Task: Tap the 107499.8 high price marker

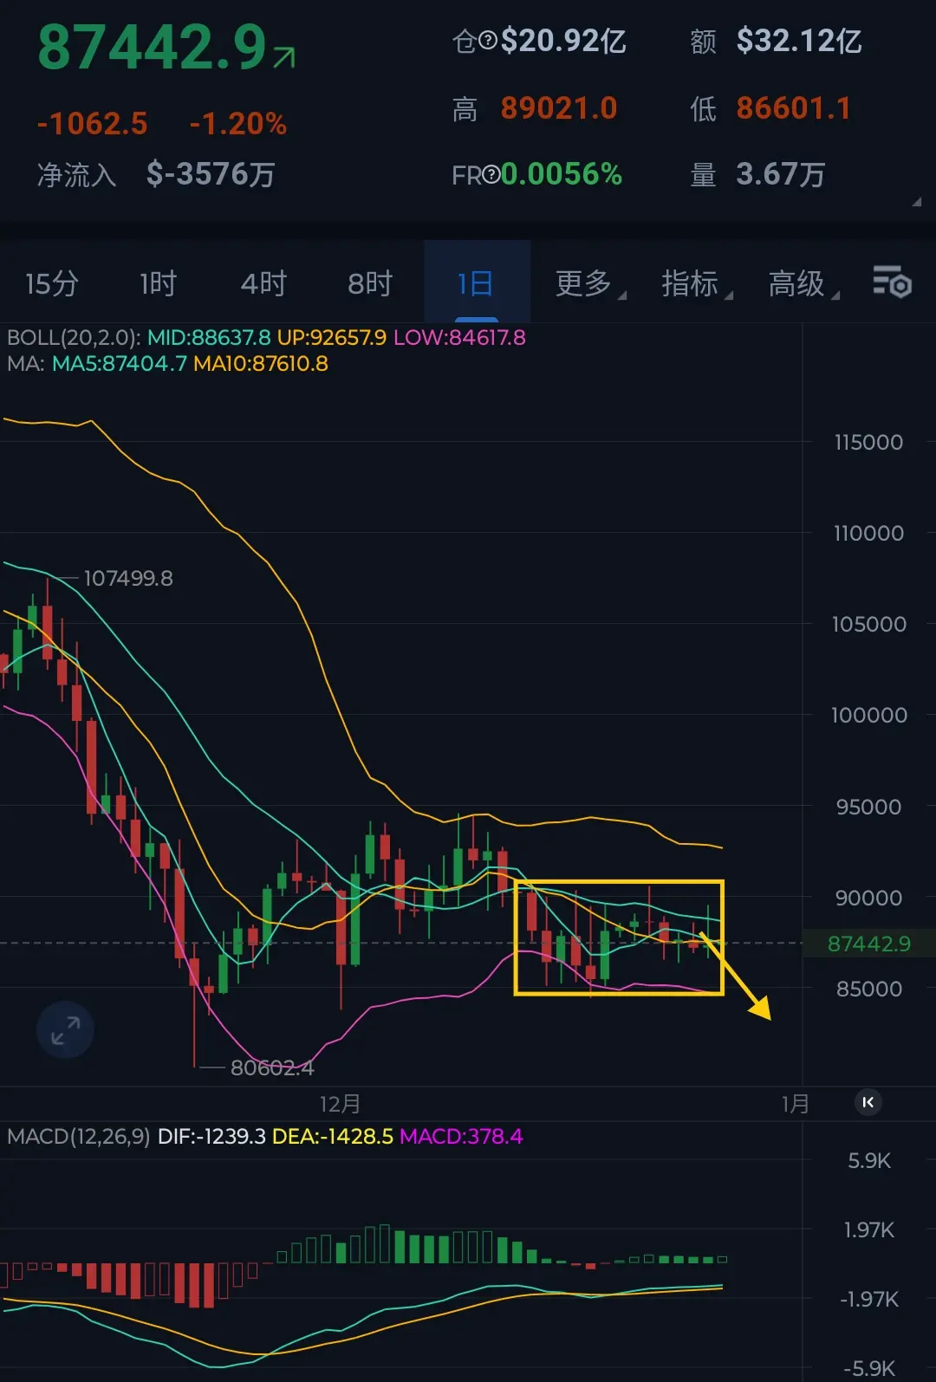Action: [x=128, y=578]
